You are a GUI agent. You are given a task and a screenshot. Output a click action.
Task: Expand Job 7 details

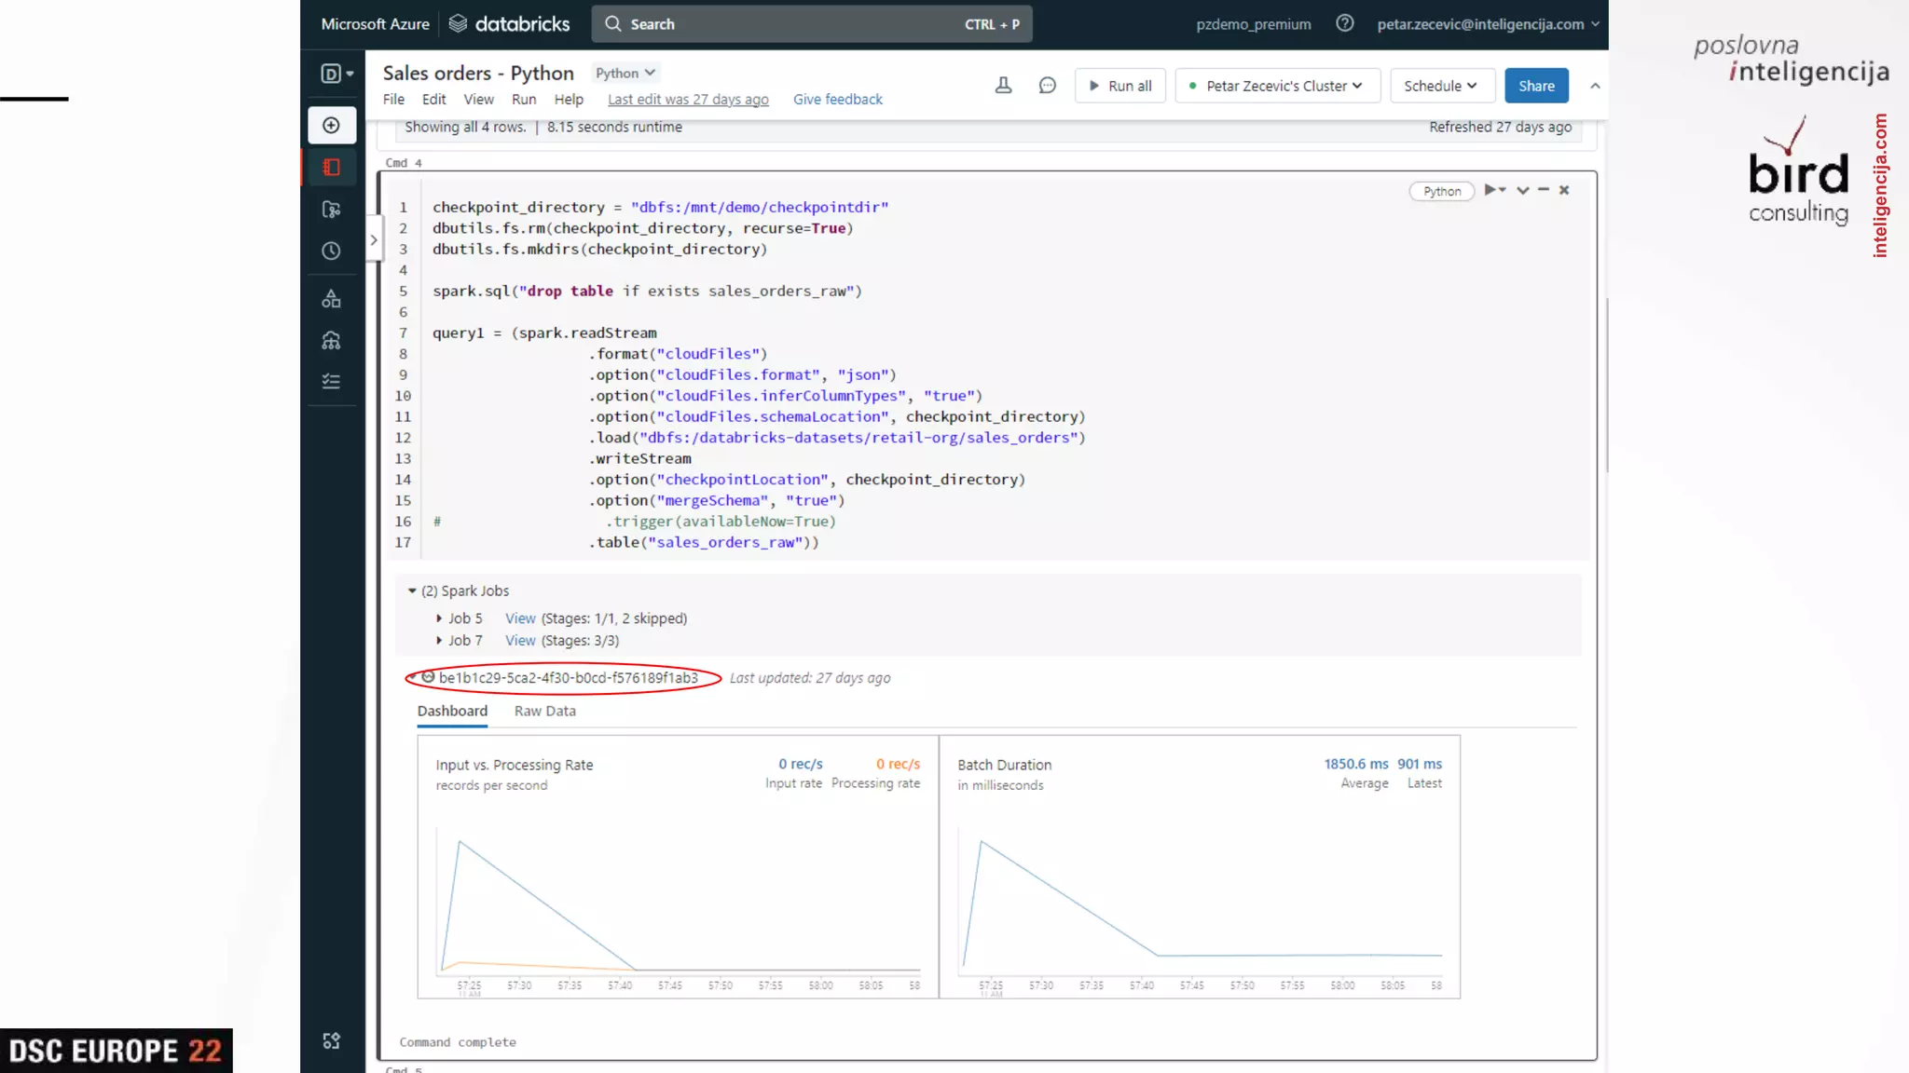click(439, 641)
